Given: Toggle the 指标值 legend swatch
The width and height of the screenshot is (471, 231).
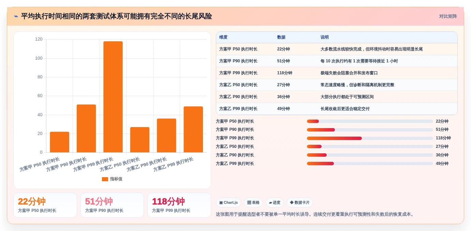Looking at the screenshot, I should tap(105, 179).
